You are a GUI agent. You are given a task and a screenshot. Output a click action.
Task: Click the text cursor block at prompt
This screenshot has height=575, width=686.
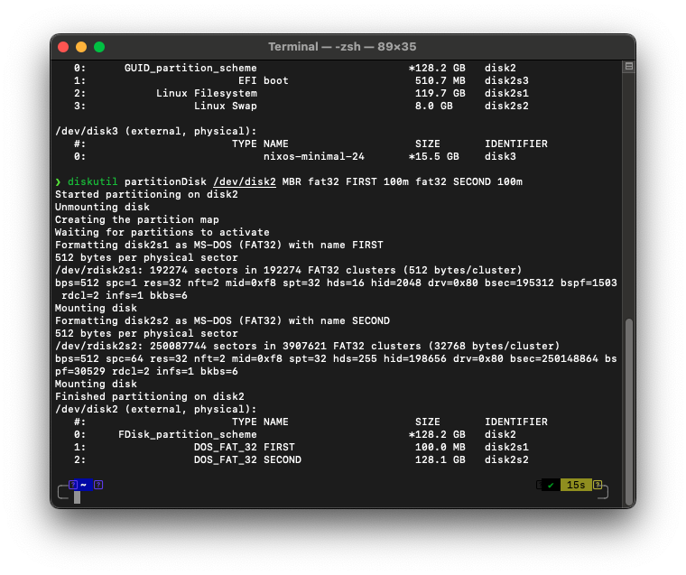click(x=77, y=497)
